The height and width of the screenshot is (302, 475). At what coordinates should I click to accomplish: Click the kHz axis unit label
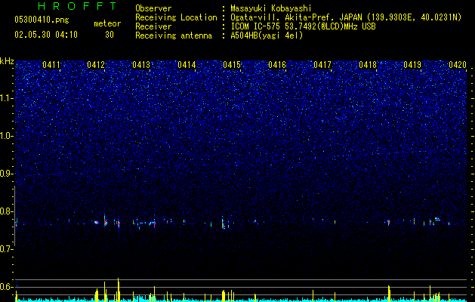[x=7, y=61]
